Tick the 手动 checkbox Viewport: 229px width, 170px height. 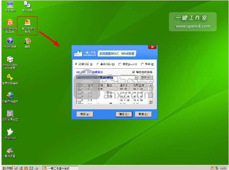coord(143,64)
